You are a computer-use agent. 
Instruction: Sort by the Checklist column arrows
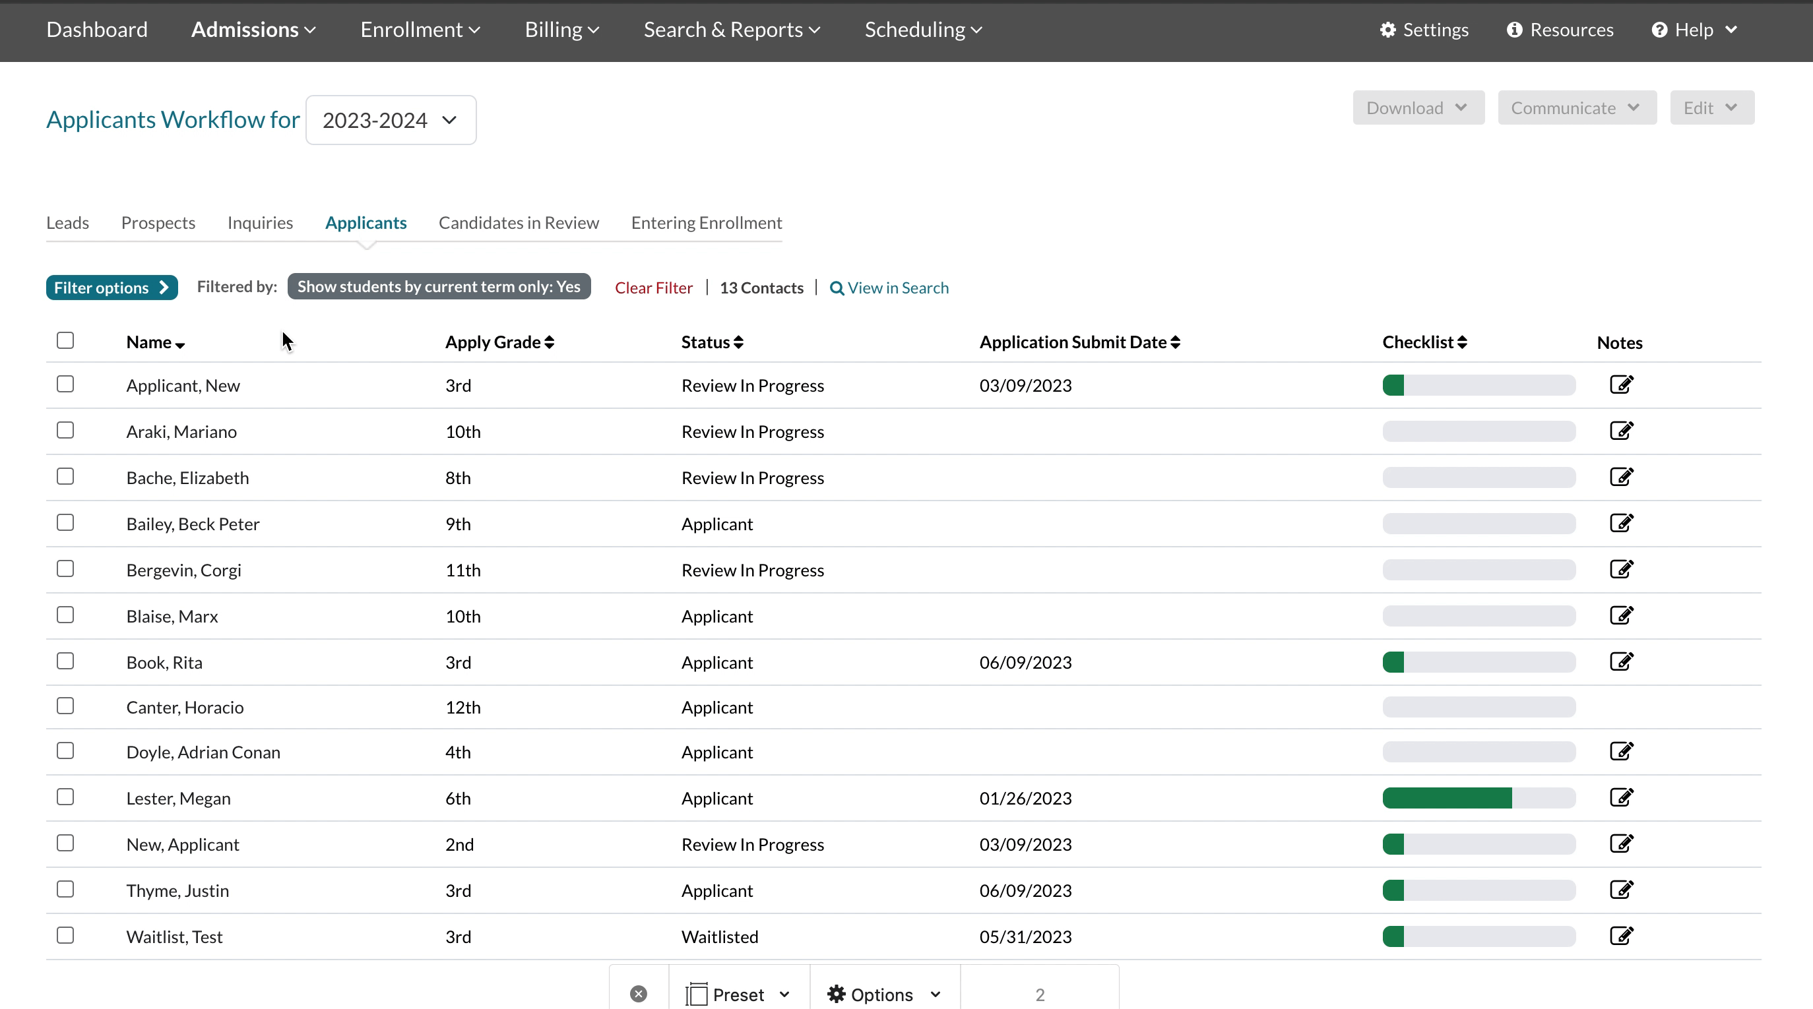(x=1462, y=343)
